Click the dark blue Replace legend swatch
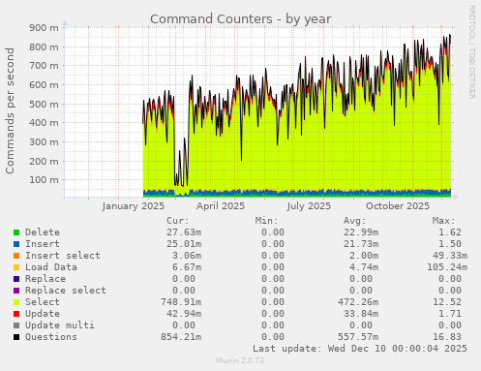This screenshot has height=371, width=481. [16, 279]
